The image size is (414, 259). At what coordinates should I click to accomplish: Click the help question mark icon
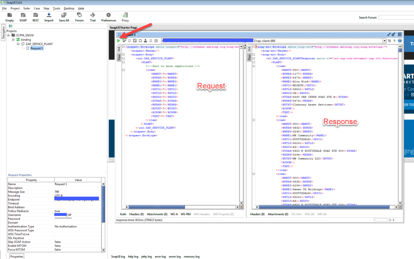(400, 41)
